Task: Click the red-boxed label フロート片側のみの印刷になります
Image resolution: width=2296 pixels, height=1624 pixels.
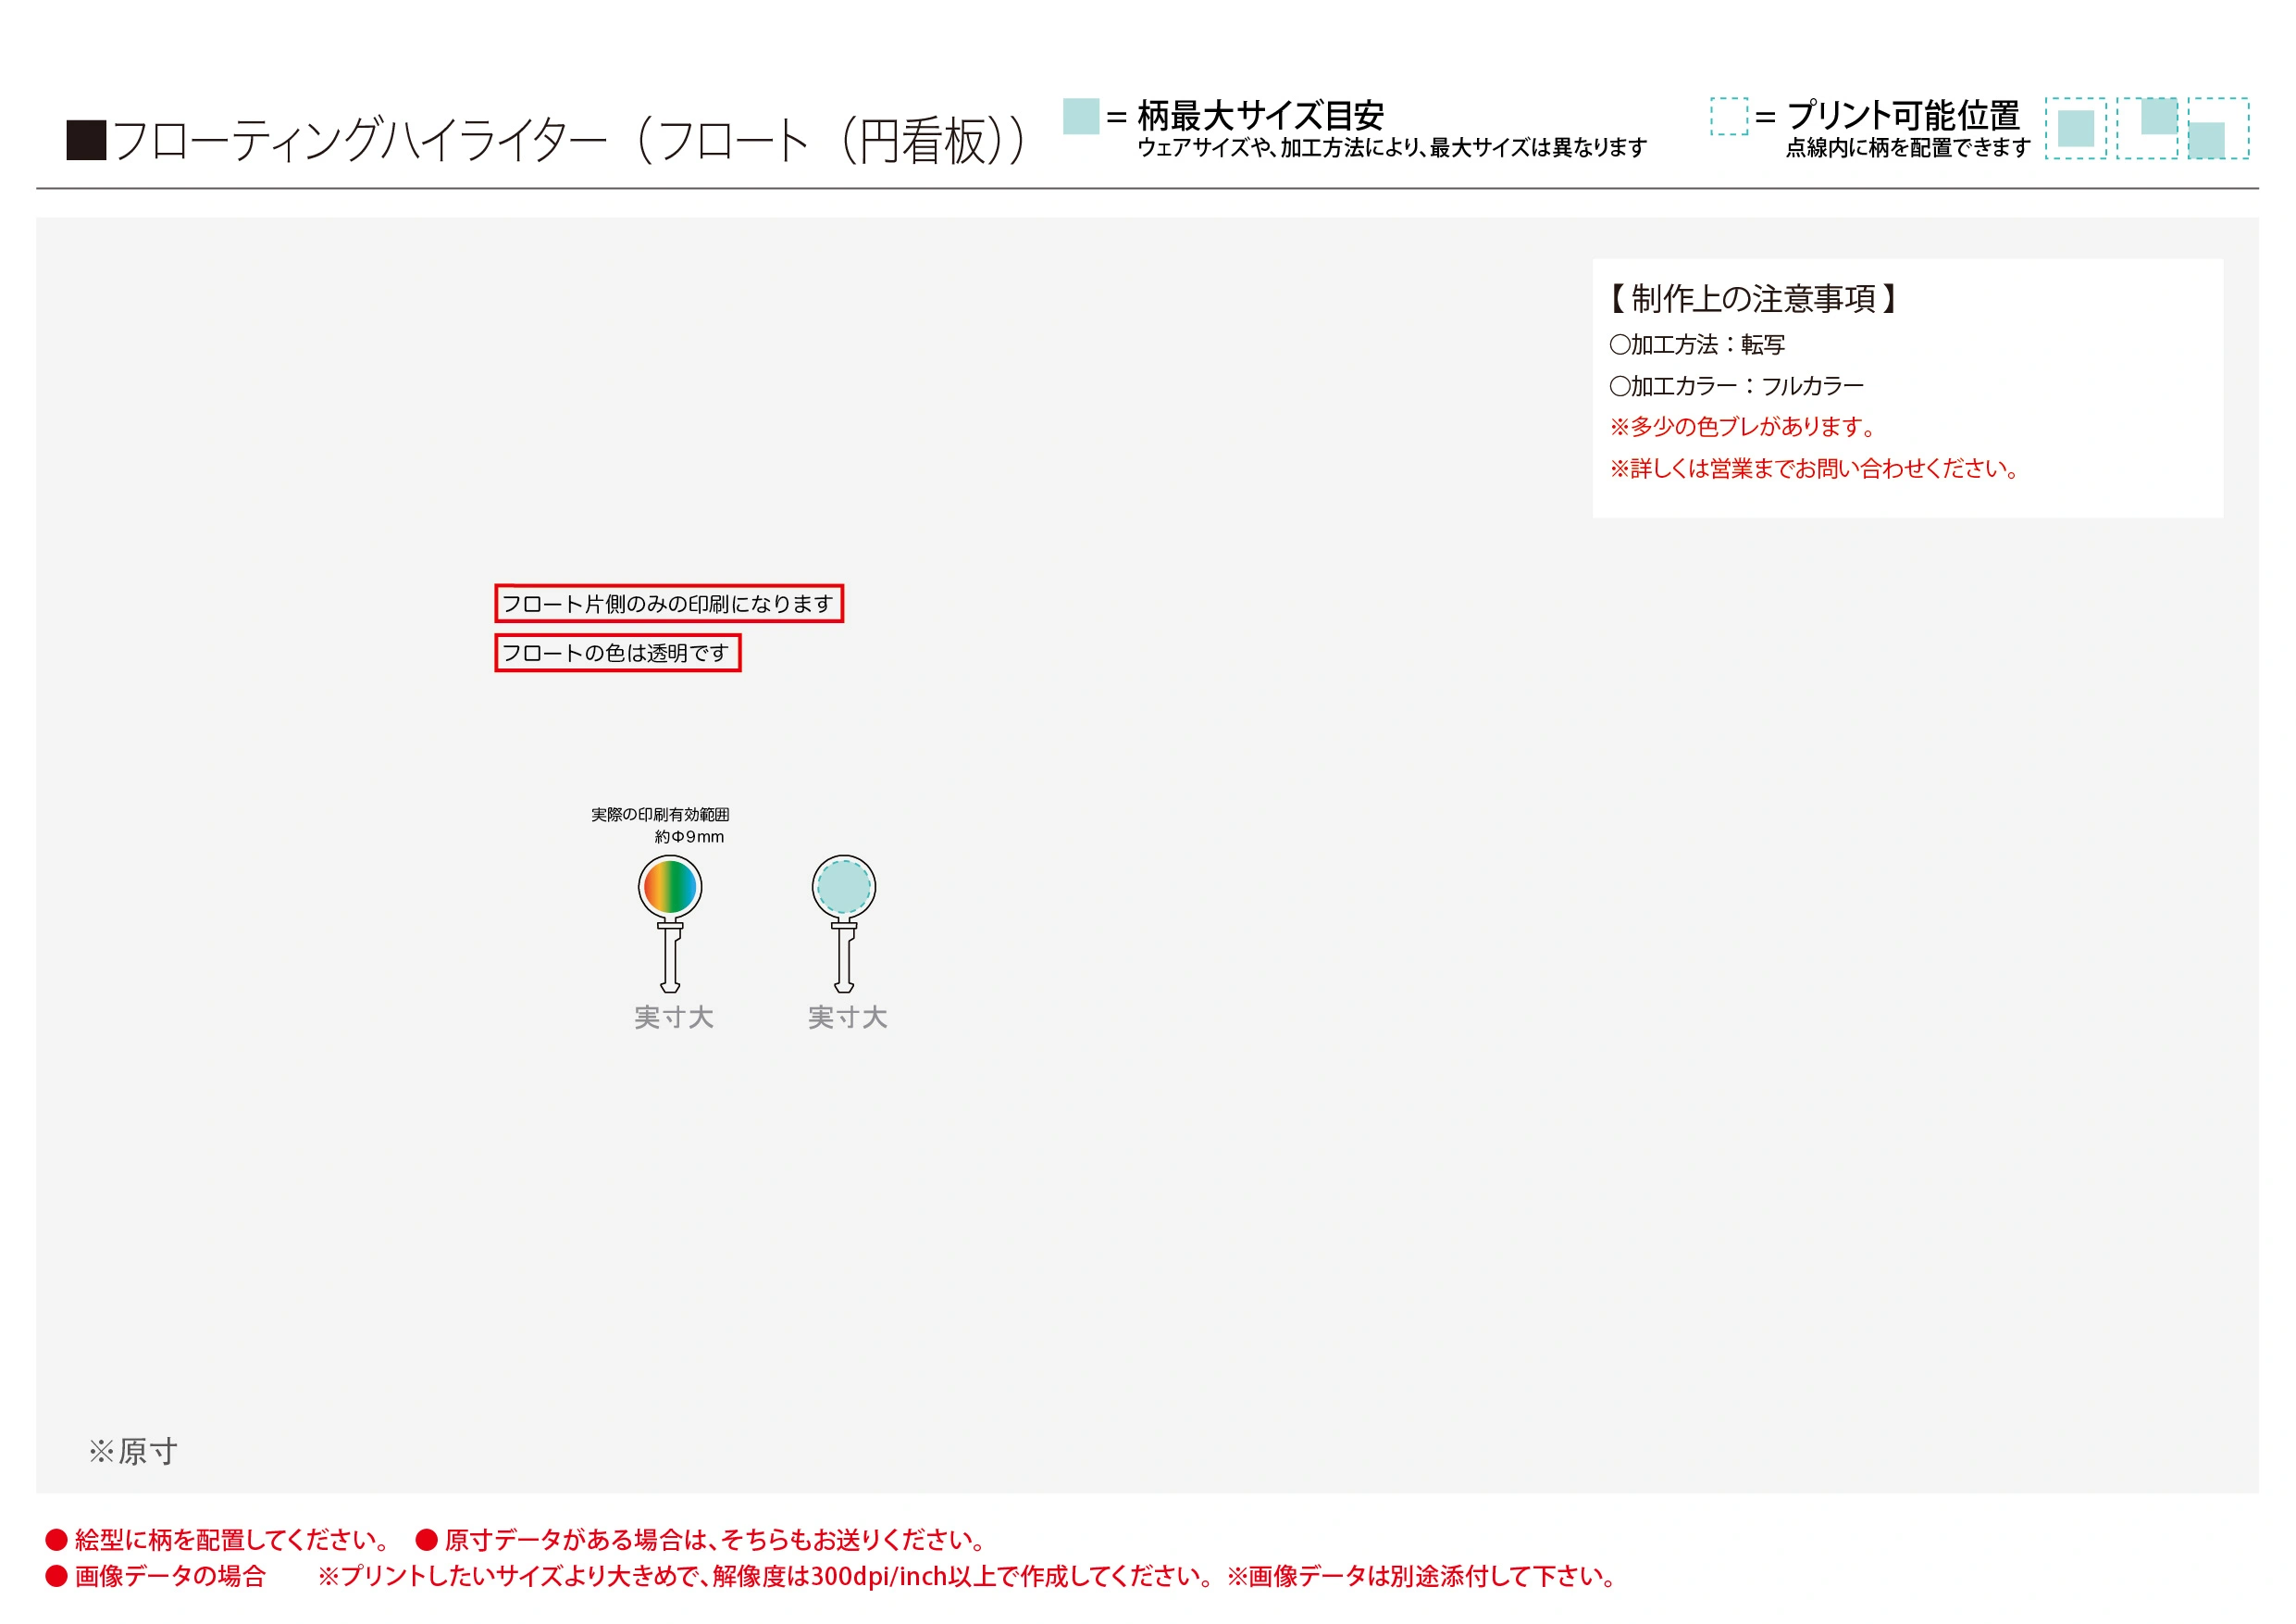Action: click(669, 604)
